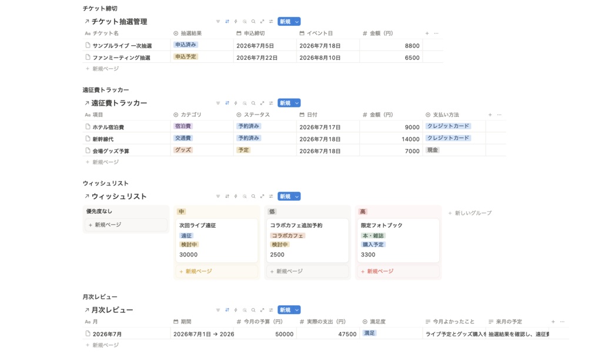Open sort options for 遠征費トラッカー

point(227,103)
